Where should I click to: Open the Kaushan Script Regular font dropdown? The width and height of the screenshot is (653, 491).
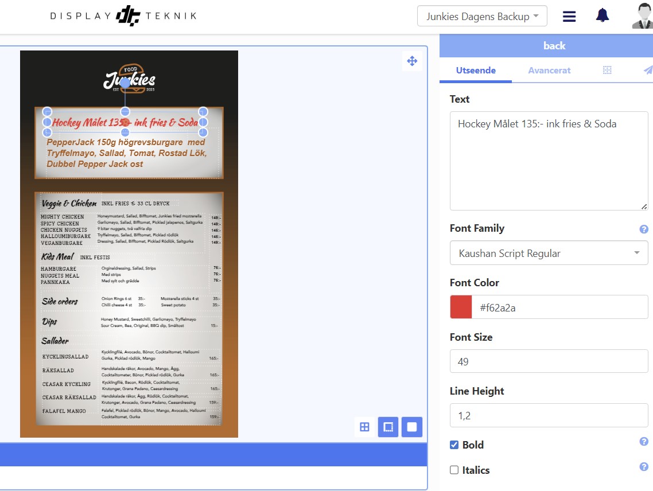[549, 253]
